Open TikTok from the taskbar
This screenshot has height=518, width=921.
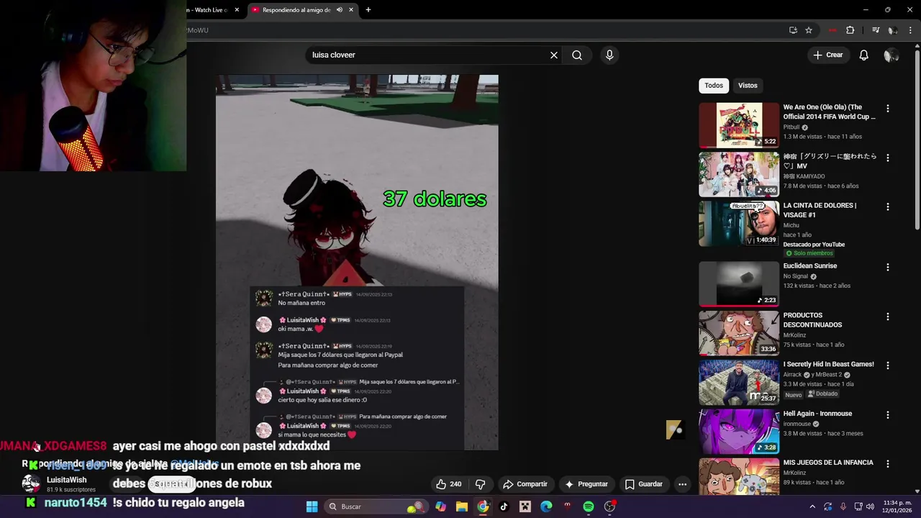(504, 506)
